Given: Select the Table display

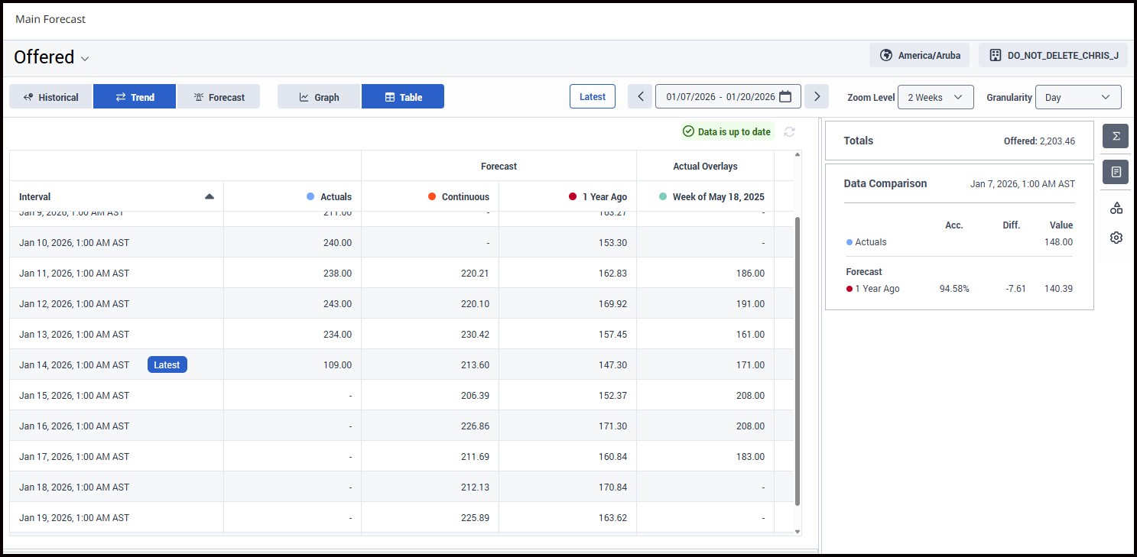Looking at the screenshot, I should (x=403, y=96).
